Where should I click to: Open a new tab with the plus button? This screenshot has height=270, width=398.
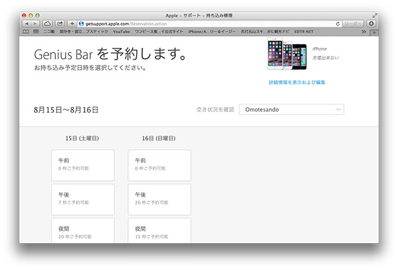tap(374, 32)
